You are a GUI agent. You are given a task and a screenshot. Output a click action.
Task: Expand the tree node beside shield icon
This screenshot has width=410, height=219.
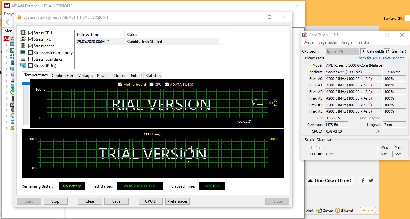(6, 110)
